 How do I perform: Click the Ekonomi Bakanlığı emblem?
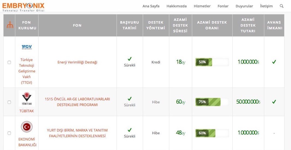click(x=27, y=127)
